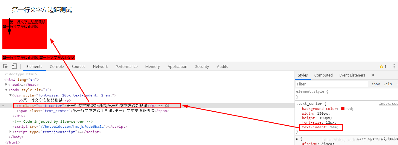Switch to the Elements tab
Viewport: 398px width, 145px height.
(34, 66)
